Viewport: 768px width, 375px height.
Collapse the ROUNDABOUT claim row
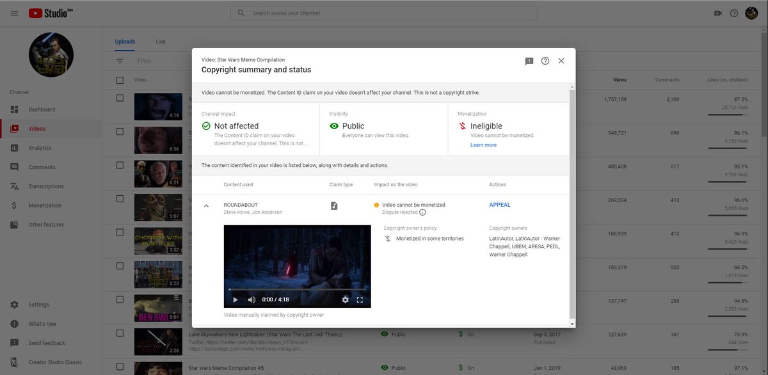[206, 205]
